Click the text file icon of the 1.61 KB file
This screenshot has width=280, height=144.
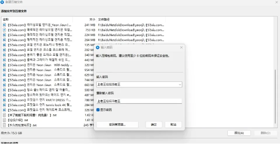pyautogui.click(x=4, y=120)
